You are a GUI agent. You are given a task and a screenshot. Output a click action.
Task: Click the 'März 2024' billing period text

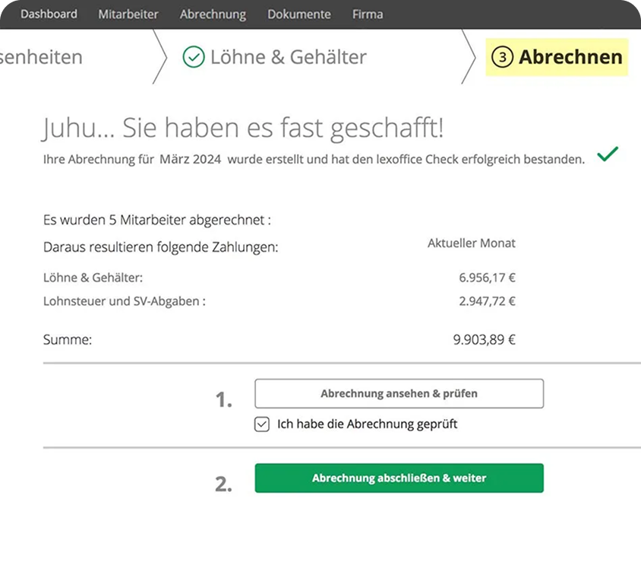[190, 159]
